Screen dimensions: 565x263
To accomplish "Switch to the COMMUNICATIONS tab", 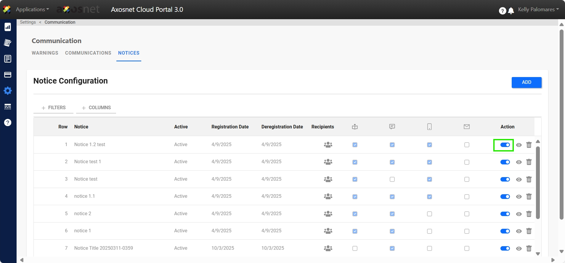I will pyautogui.click(x=88, y=53).
